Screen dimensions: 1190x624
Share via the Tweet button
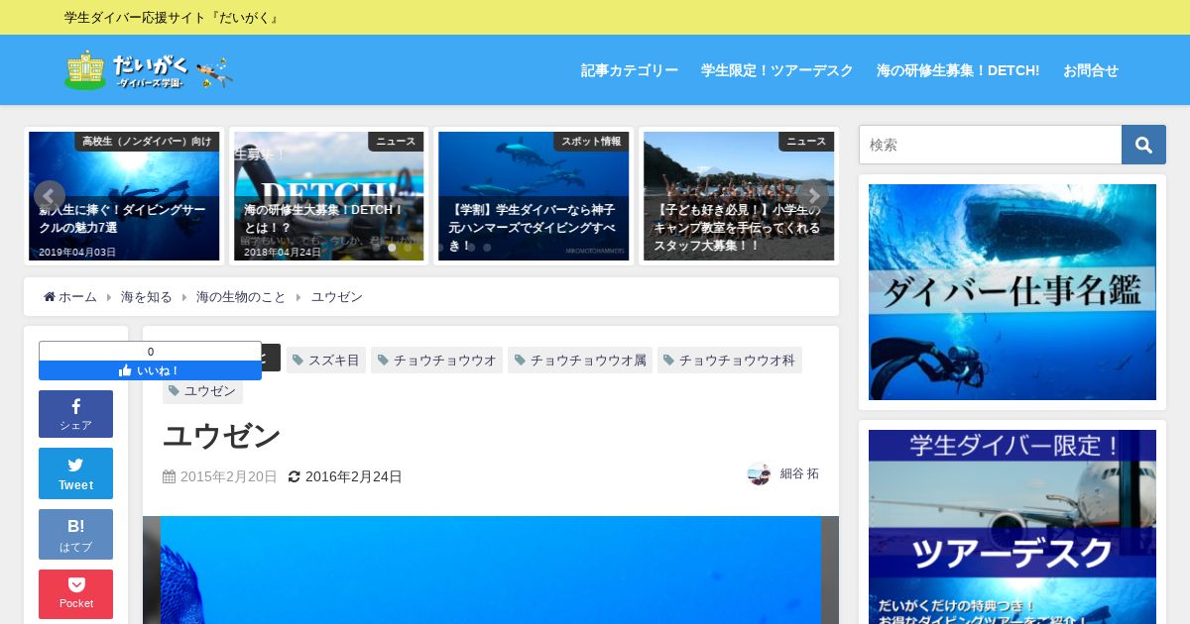pos(75,473)
